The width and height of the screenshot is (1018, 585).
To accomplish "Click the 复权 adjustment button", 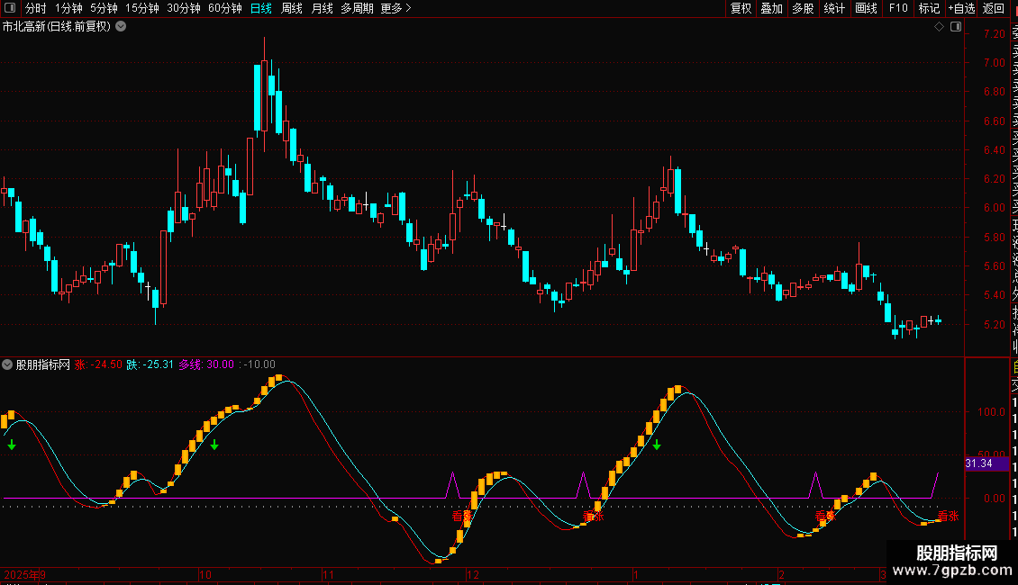I will (x=741, y=8).
